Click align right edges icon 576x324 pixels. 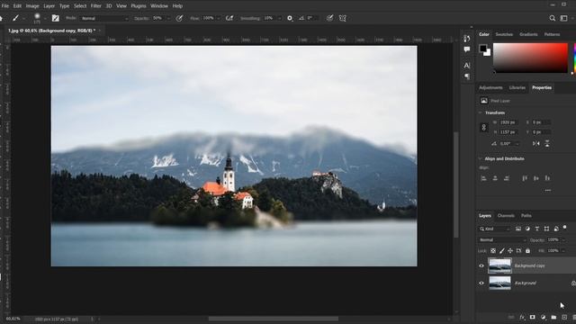coord(507,178)
